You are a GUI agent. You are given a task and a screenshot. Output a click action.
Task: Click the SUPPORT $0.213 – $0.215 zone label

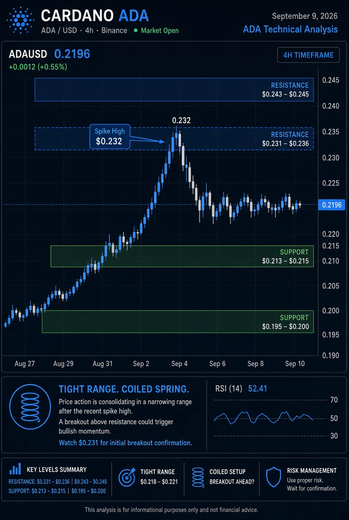[285, 256]
